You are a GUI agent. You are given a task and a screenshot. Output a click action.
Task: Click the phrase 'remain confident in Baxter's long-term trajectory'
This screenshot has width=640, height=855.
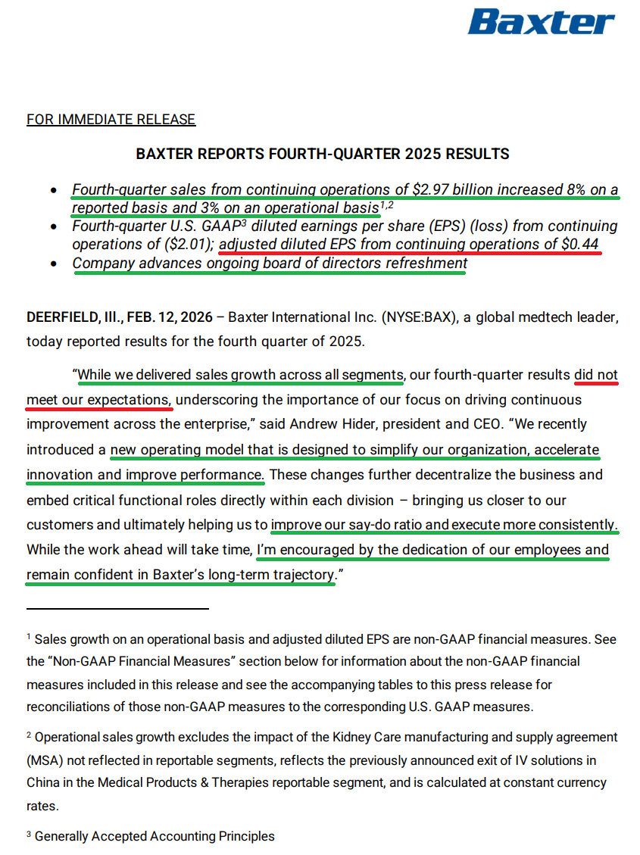(x=180, y=576)
